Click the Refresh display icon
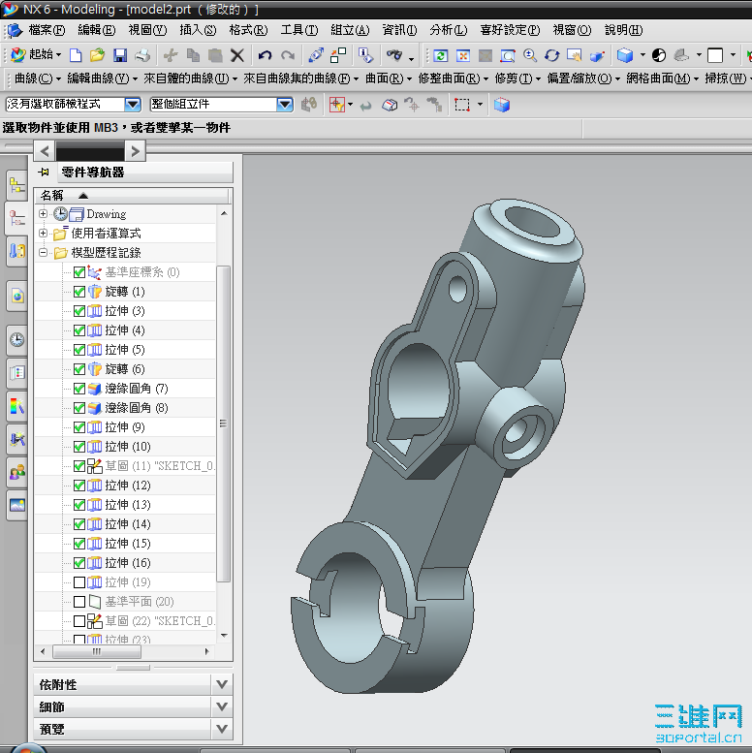The height and width of the screenshot is (753, 752). 440,55
